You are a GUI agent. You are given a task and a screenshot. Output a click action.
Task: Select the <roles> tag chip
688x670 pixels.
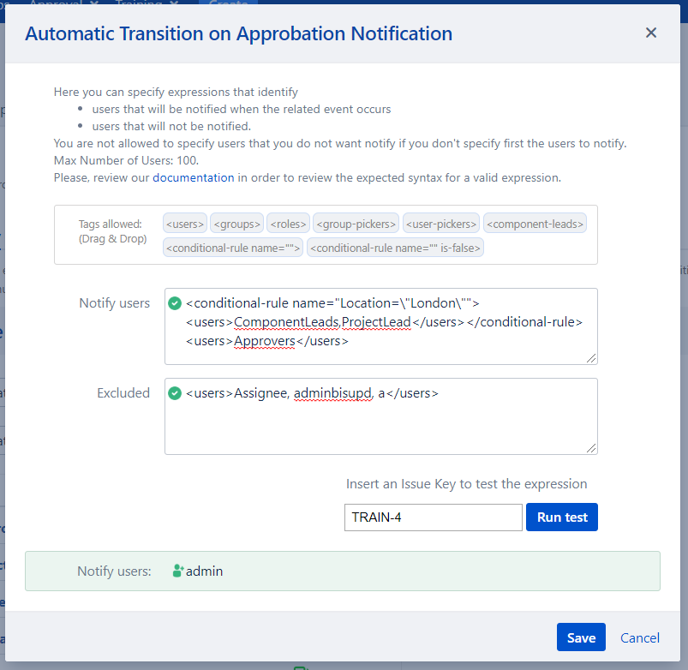pos(288,224)
